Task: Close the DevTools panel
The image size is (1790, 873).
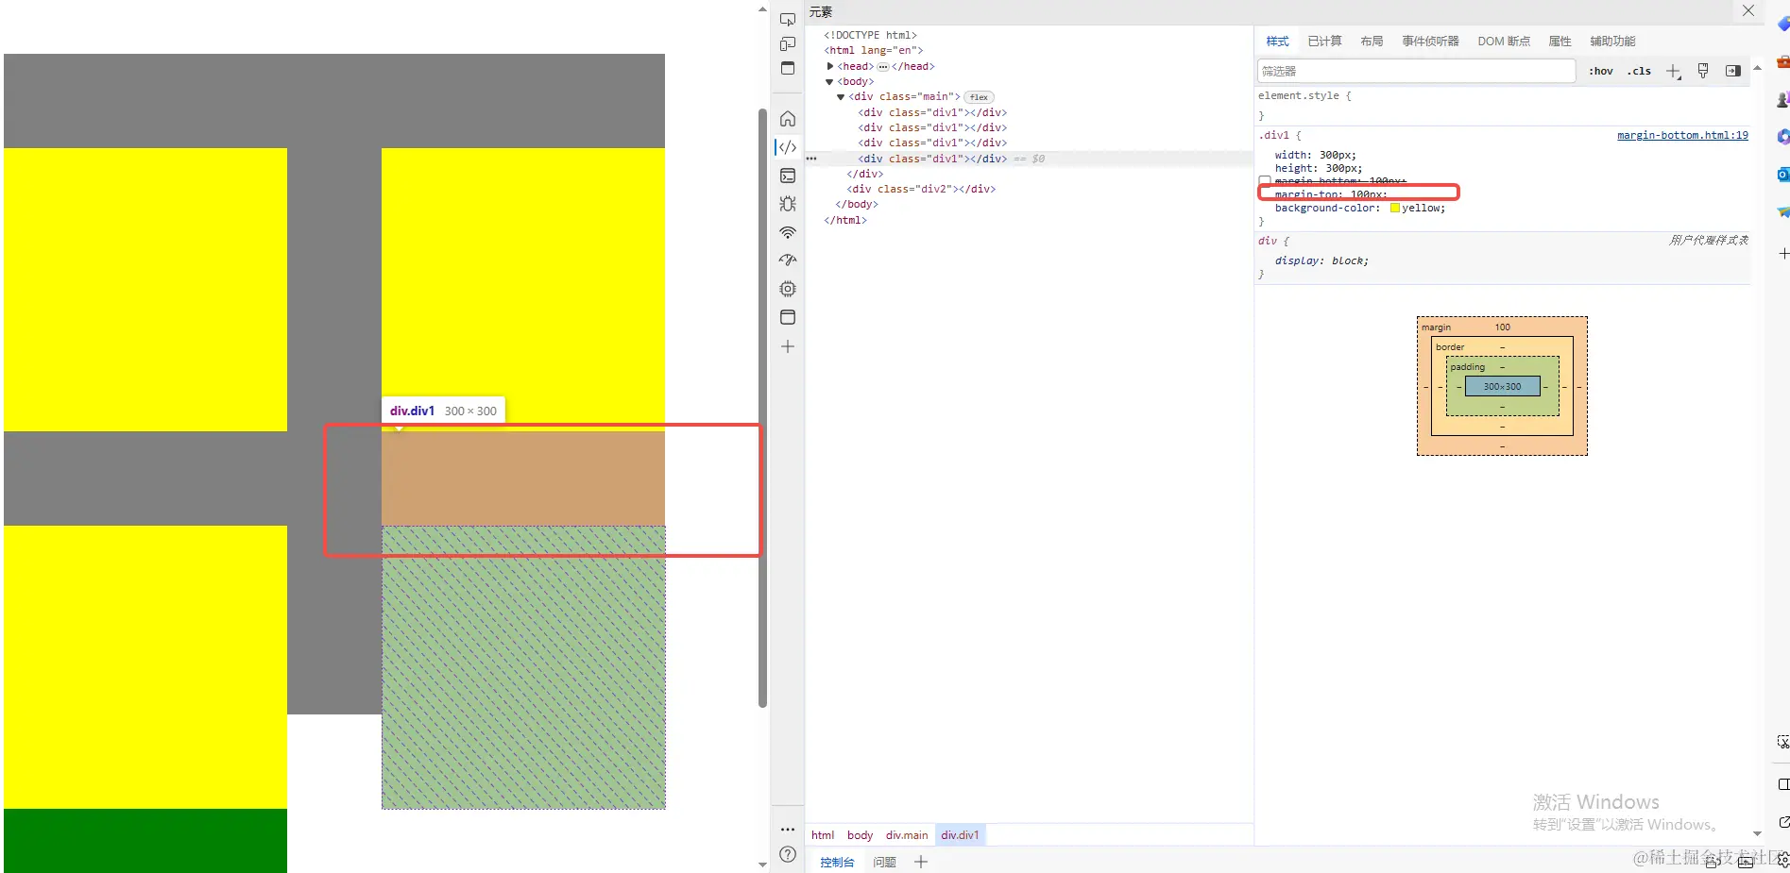Action: tap(1748, 10)
